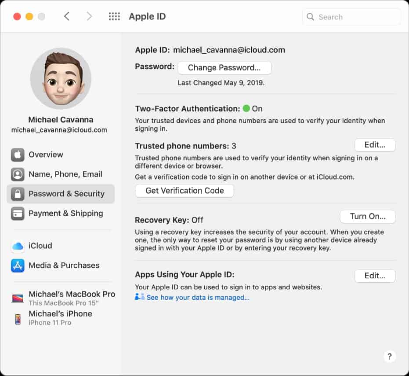Open help with question mark button
Viewport: 409px width, 376px height.
389,356
